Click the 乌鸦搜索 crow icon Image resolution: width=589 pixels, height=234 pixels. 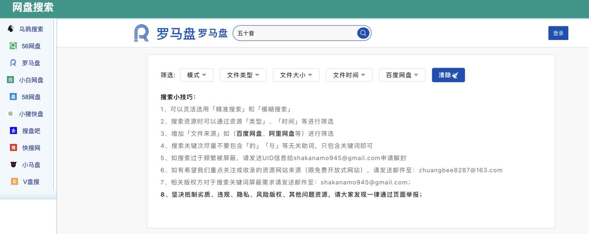pyautogui.click(x=11, y=29)
